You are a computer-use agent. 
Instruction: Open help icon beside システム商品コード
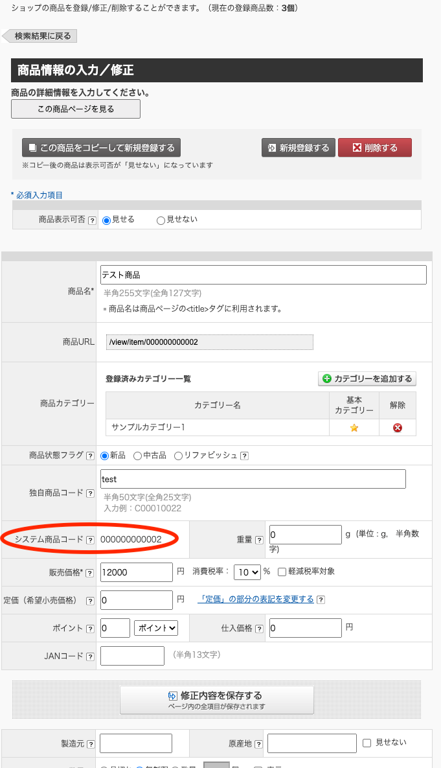(90, 540)
